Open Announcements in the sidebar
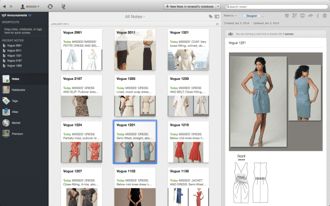 [16, 15]
